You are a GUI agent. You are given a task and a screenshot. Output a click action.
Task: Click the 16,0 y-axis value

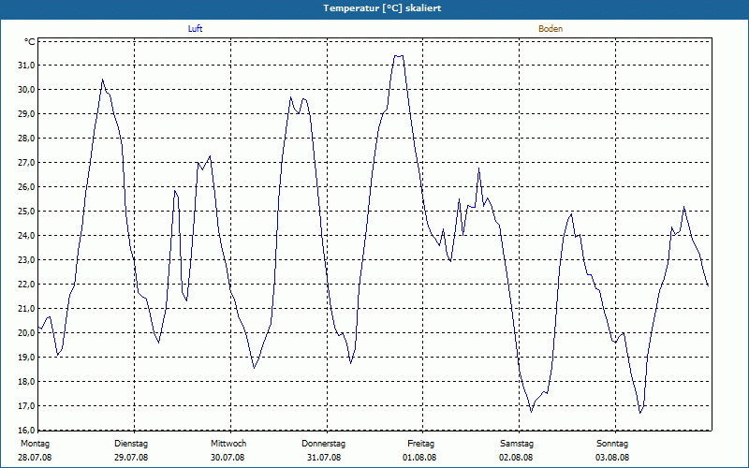(x=26, y=431)
